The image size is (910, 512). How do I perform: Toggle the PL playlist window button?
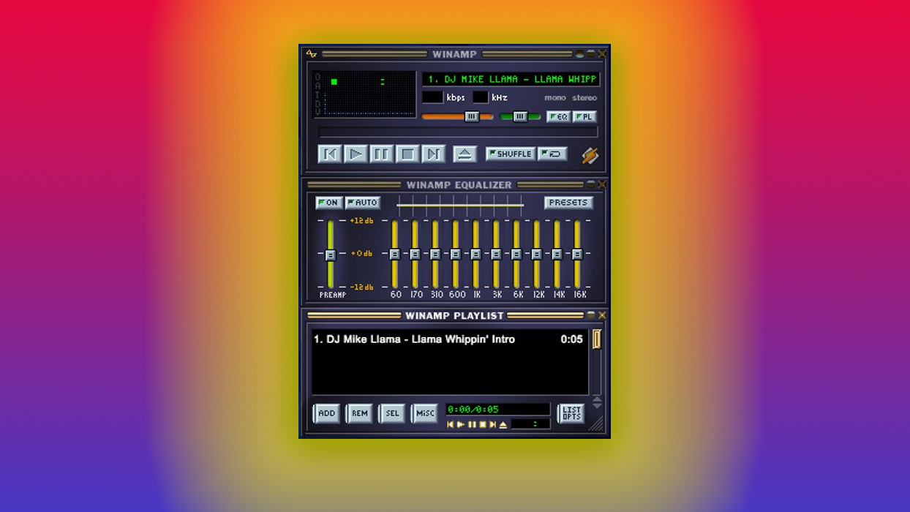[x=584, y=116]
